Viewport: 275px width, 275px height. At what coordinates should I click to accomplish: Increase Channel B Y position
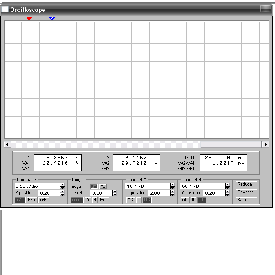pyautogui.click(x=228, y=192)
